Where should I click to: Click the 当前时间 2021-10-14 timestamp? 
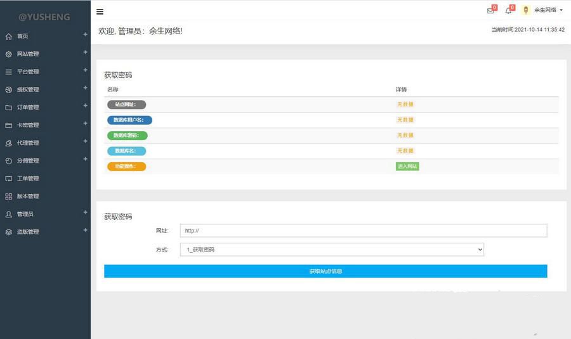pos(528,30)
